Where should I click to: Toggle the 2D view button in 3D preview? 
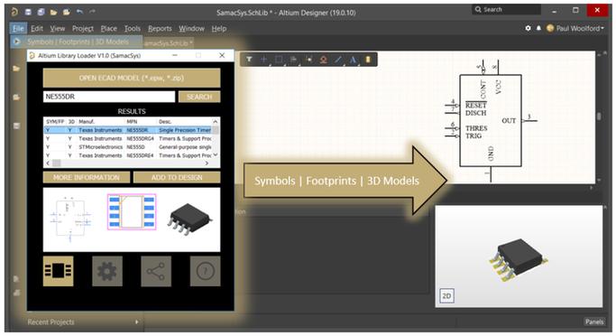[446, 295]
